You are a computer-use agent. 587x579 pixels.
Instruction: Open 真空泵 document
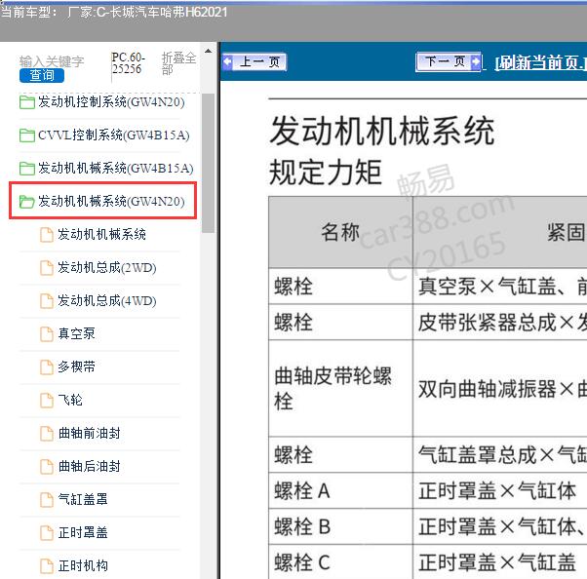click(x=76, y=333)
